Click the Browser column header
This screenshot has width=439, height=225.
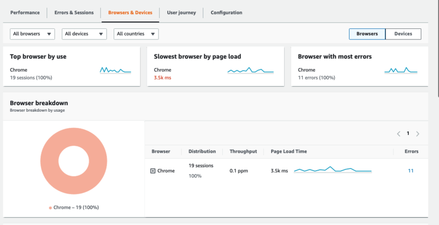click(x=161, y=151)
